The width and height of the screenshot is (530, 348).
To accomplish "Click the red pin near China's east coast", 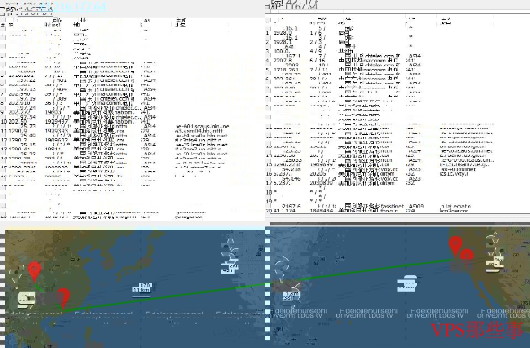I will coord(63,298).
